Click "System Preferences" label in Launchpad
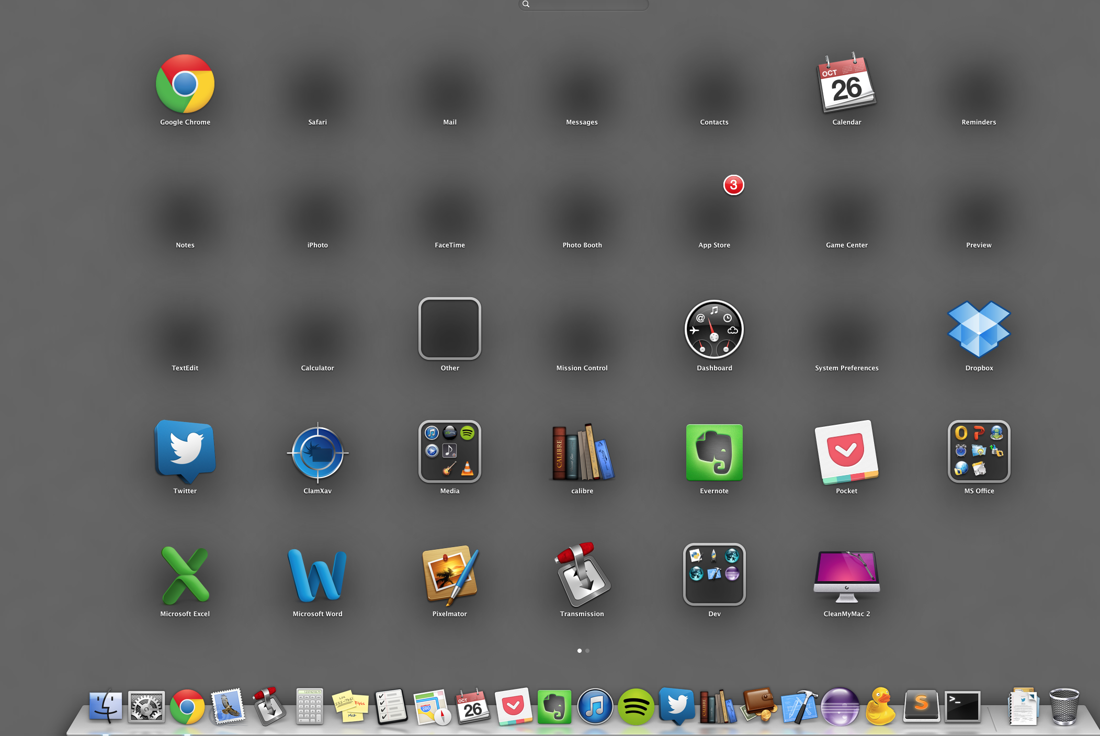 [846, 368]
